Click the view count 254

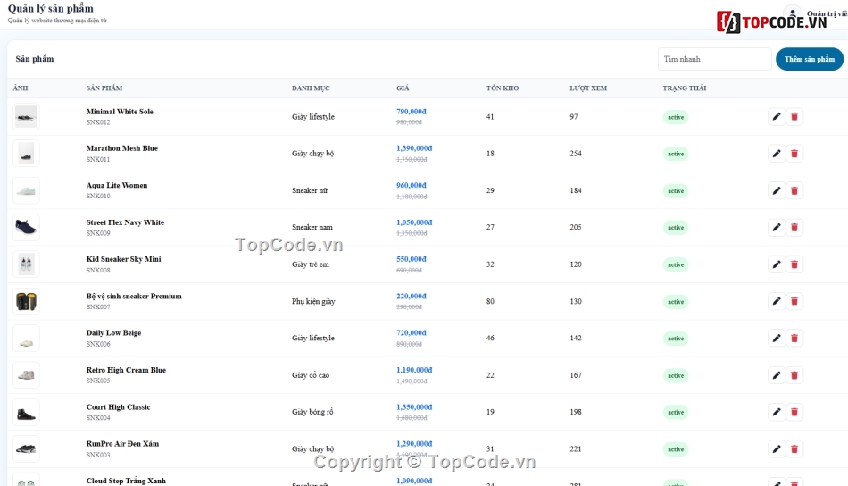pyautogui.click(x=576, y=154)
